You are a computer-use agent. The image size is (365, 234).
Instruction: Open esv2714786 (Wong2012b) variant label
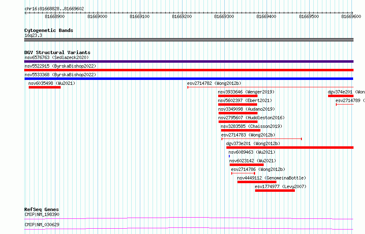pos(258,169)
